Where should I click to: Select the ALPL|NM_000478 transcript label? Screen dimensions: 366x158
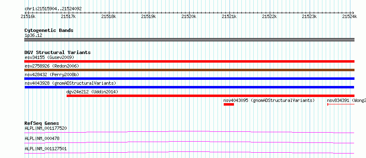tap(42, 138)
